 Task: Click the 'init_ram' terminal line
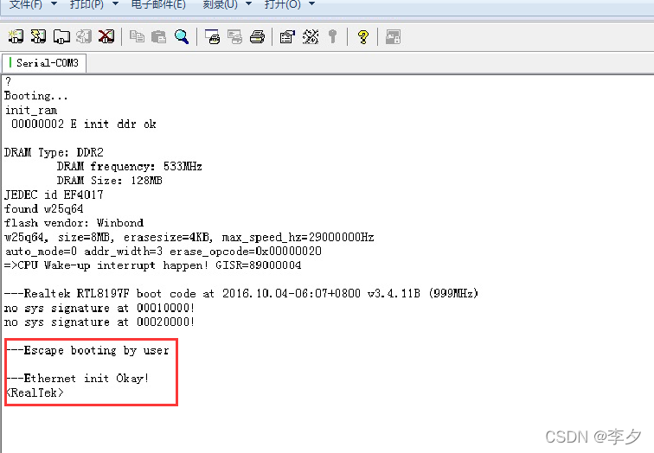(x=31, y=111)
